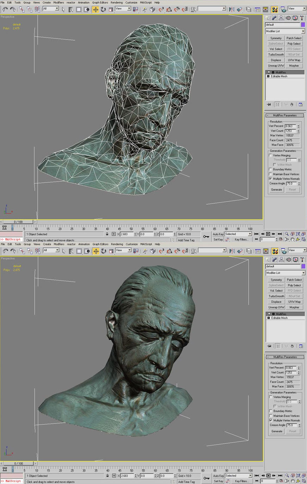Turn on Auto Key in the upper window

[x=218, y=234]
